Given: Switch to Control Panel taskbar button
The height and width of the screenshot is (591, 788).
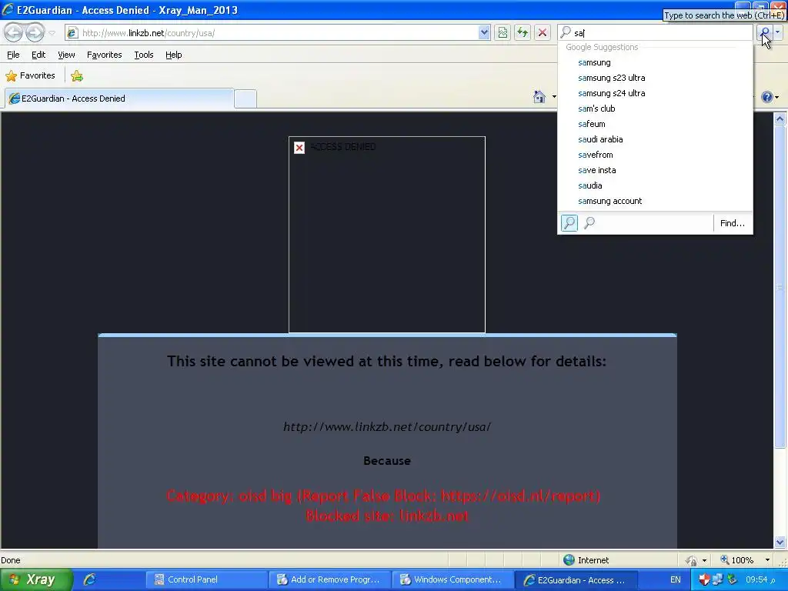Looking at the screenshot, I should 206,579.
